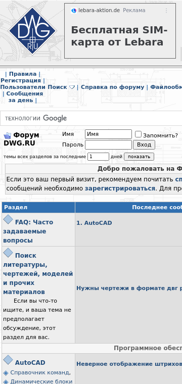The height and width of the screenshot is (384, 182).
Task: Click the Форум DWG.RU title
Action: [x=21, y=139]
